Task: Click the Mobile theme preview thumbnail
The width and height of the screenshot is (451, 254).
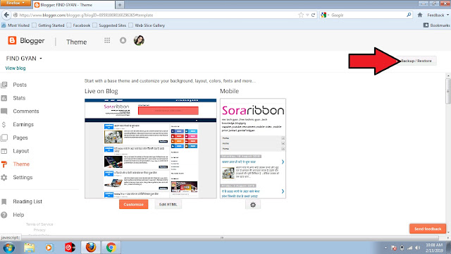Action: [253, 148]
